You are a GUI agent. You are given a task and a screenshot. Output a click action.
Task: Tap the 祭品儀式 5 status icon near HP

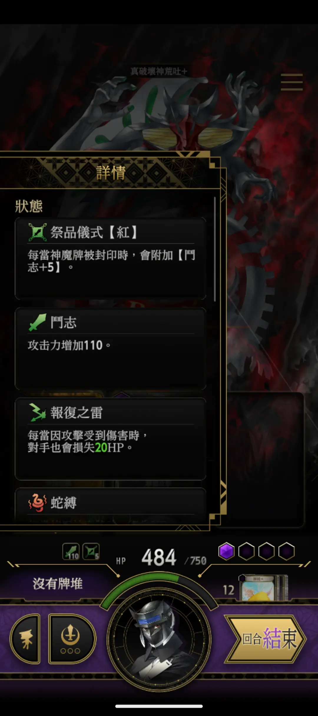pyautogui.click(x=91, y=551)
